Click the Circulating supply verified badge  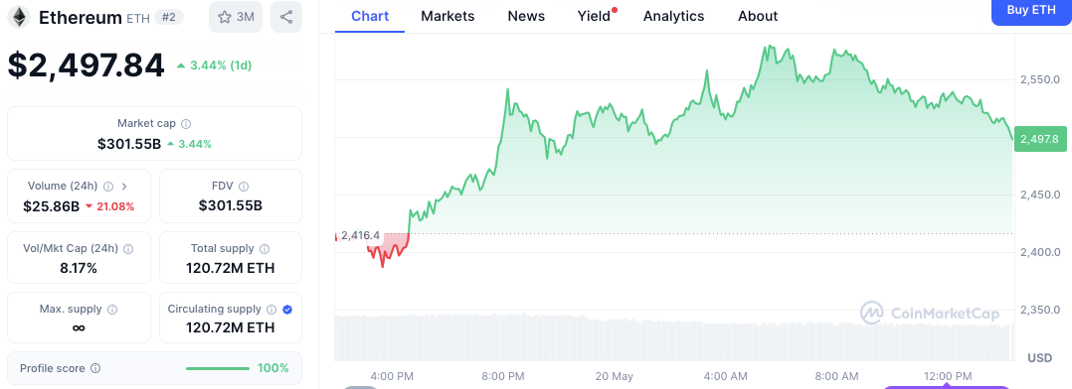(287, 310)
